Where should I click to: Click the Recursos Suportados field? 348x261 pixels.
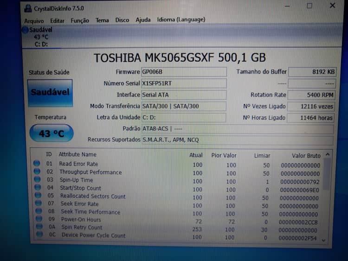[238, 140]
